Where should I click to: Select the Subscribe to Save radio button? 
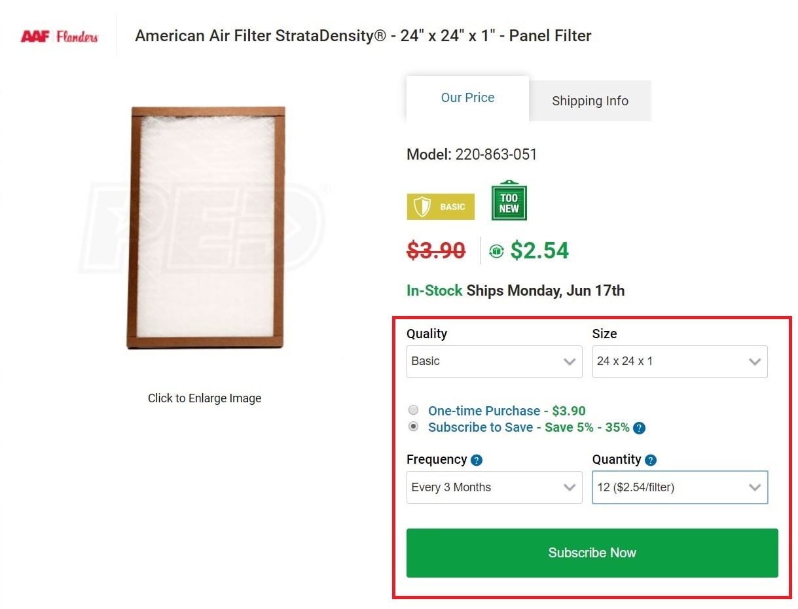[414, 426]
